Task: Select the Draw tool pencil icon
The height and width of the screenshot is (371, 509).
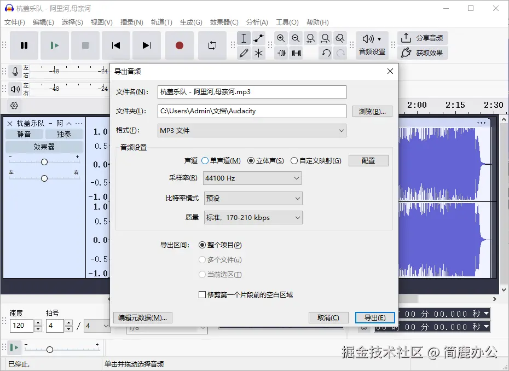Action: click(x=244, y=53)
